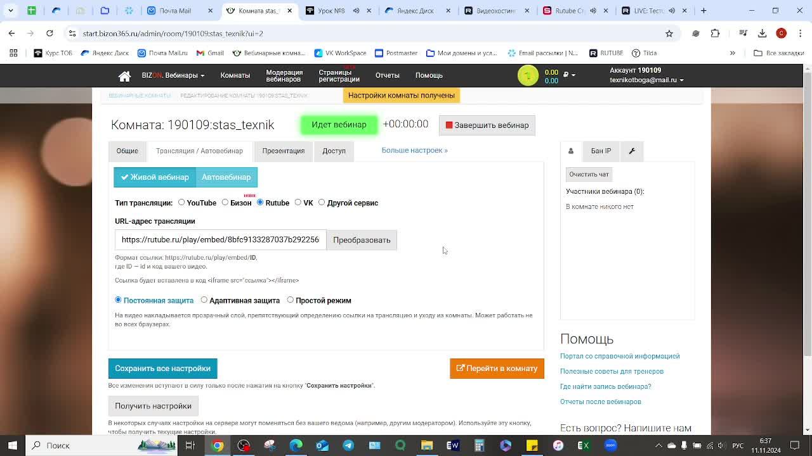Show more bookmarks chevron

[x=733, y=53]
